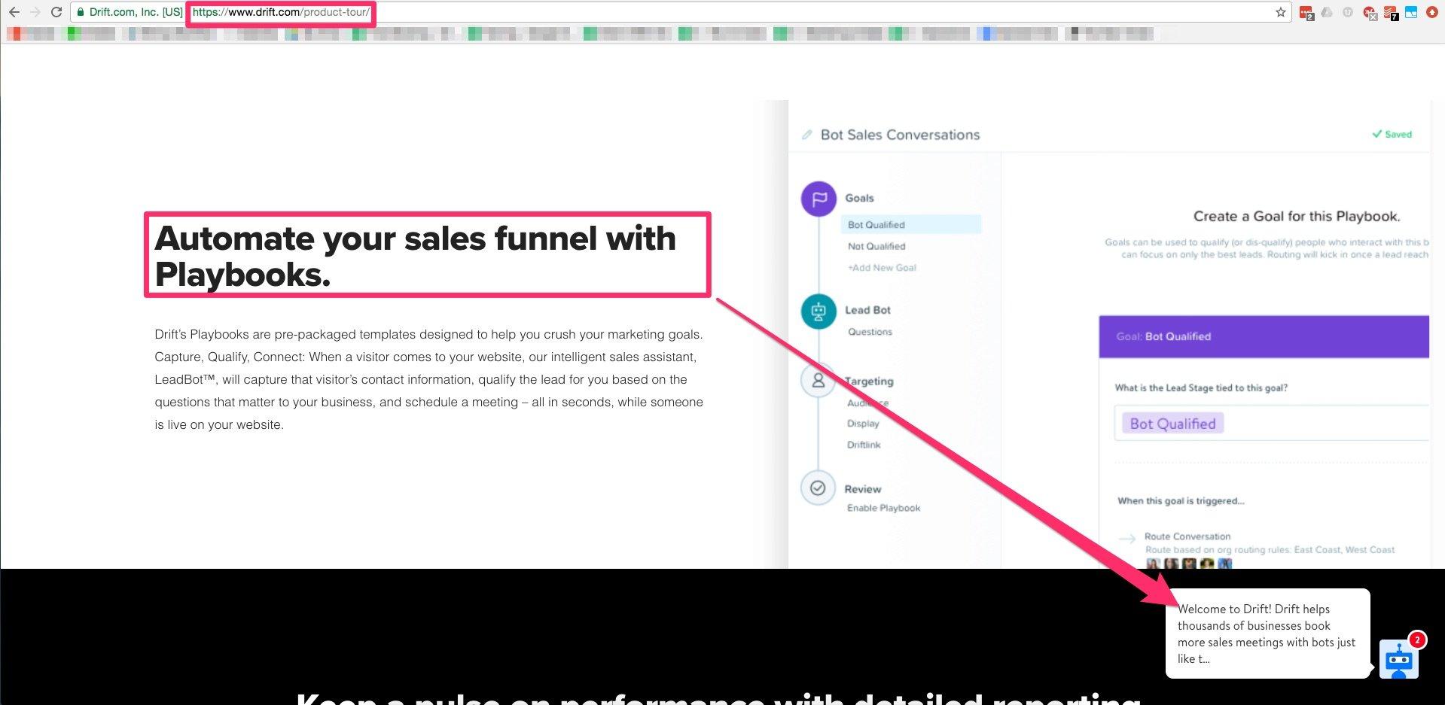Click the grey circular extension icon
This screenshot has height=705, width=1445.
click(1348, 12)
